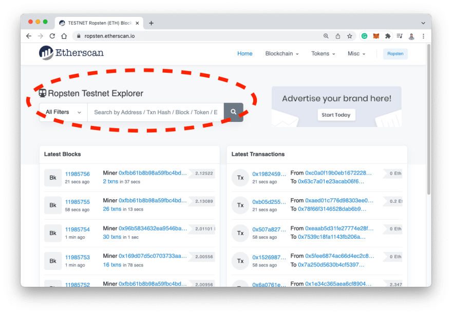Open From address 0xeaab5d31fe27774e28f
This screenshot has height=314, width=452.
(x=340, y=228)
